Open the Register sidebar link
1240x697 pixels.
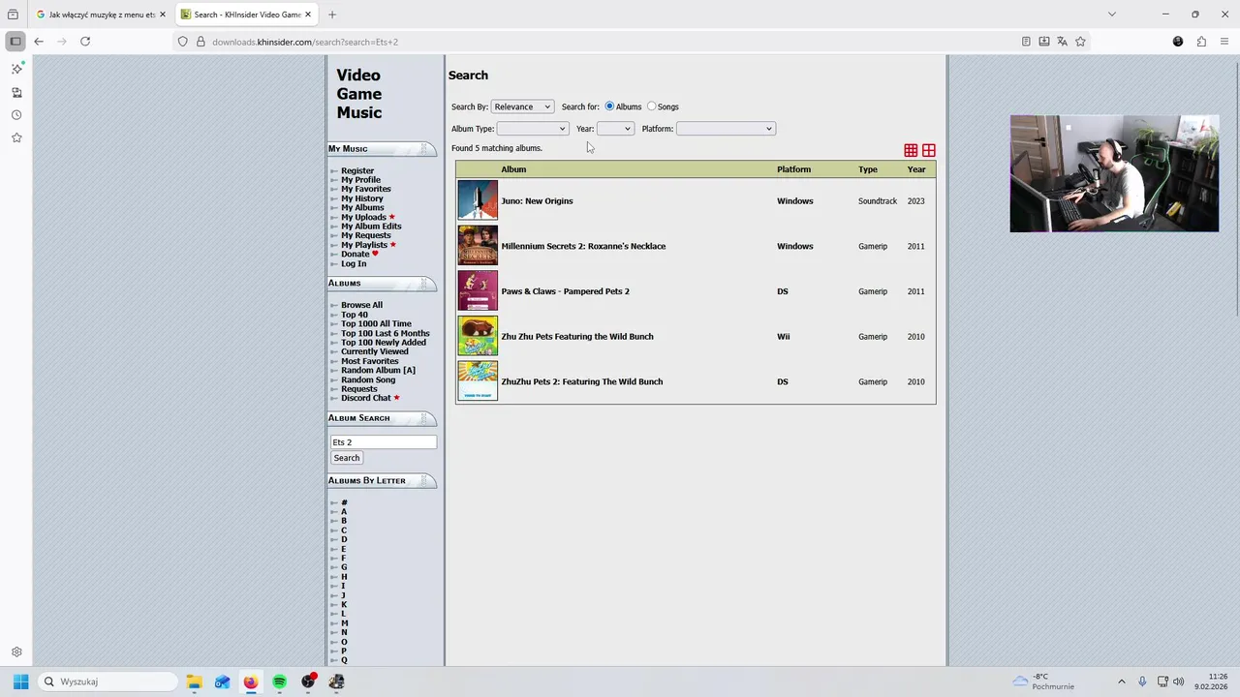pyautogui.click(x=356, y=171)
